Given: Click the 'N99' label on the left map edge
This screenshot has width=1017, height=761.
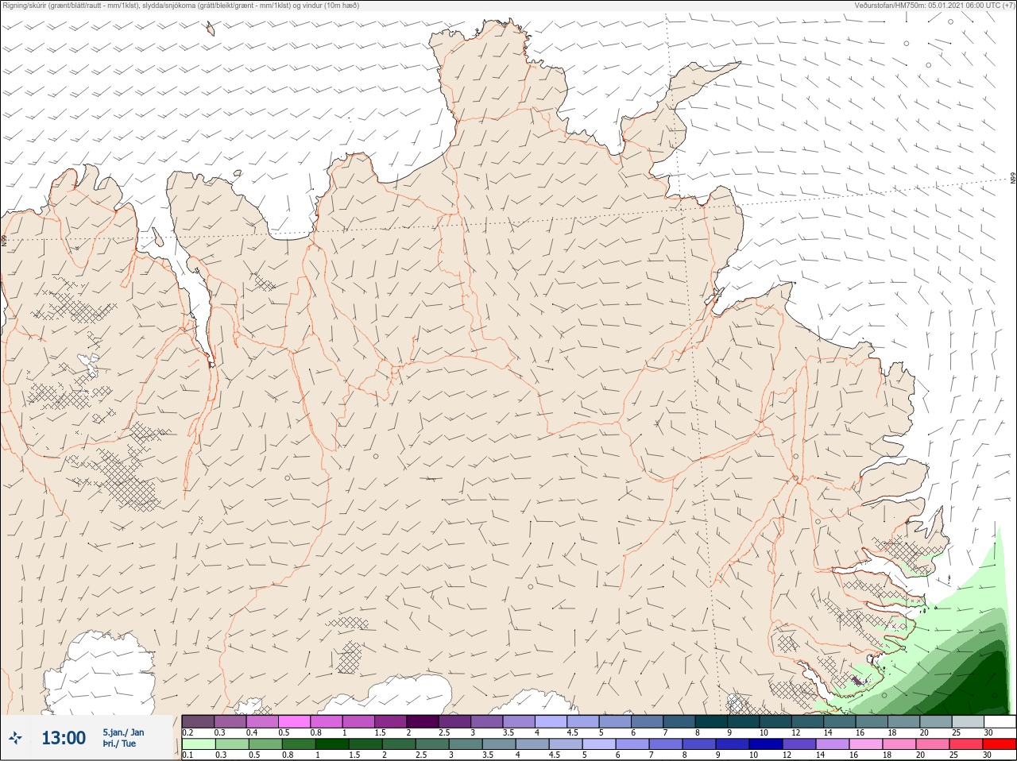Looking at the screenshot, I should 5,240.
